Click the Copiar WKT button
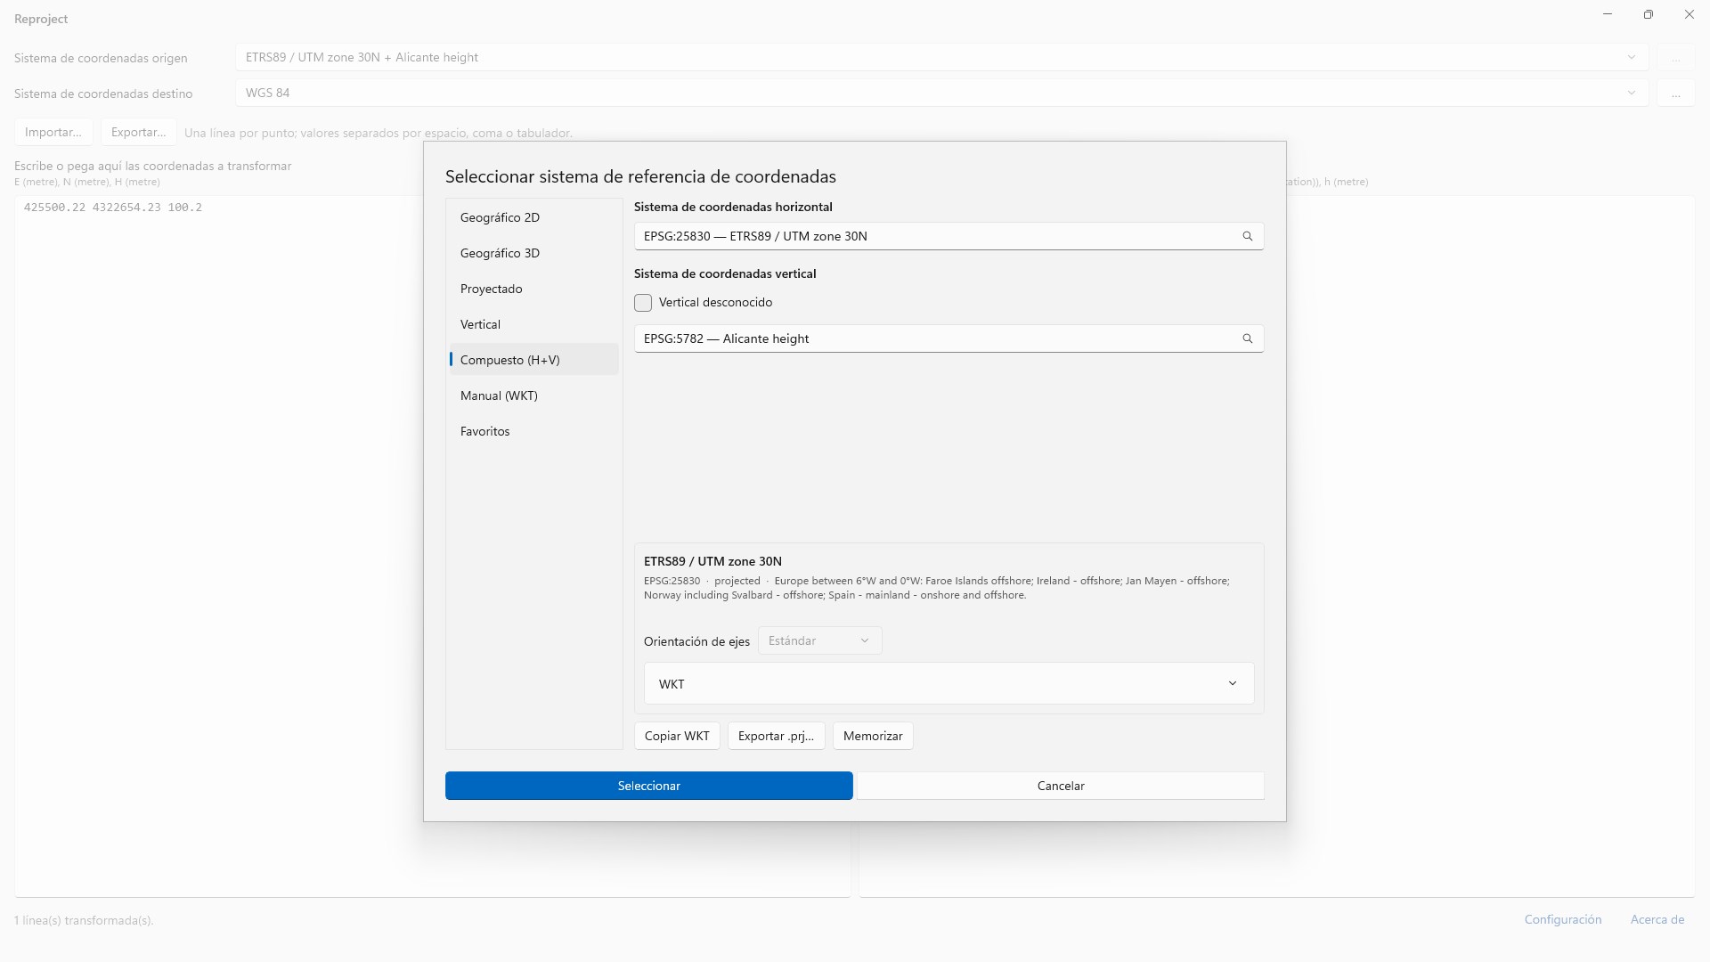This screenshot has width=1710, height=962. [677, 736]
